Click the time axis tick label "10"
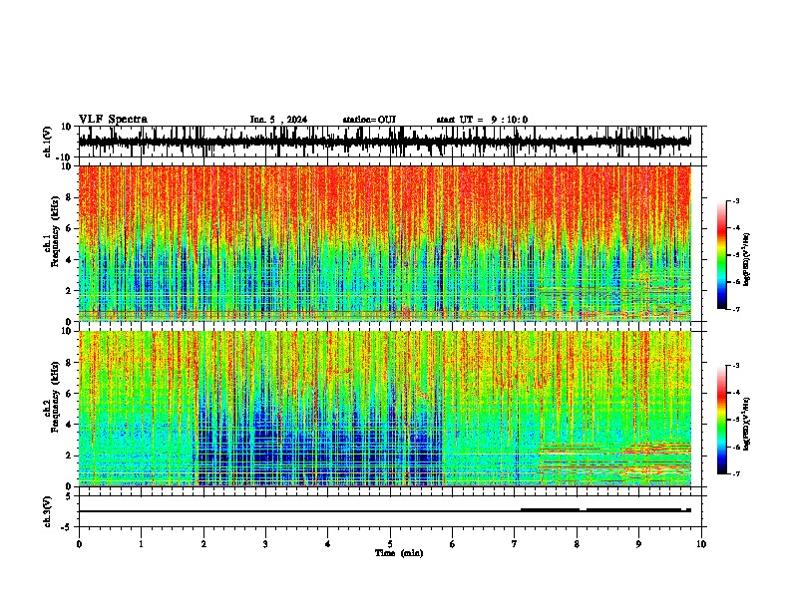Screen dimensions: 790x610 click(x=701, y=544)
